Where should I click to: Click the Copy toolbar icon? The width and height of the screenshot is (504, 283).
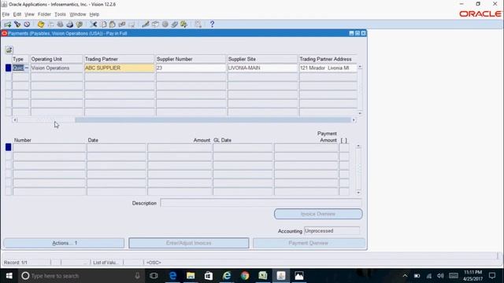(103, 24)
